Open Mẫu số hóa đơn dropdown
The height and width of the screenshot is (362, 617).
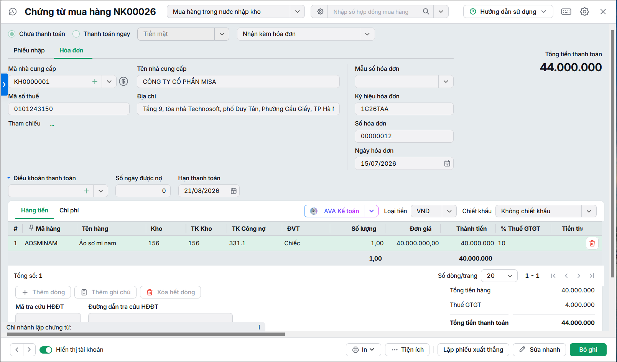[446, 82]
